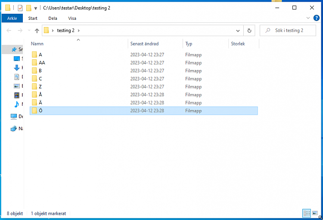Open the help question mark icon

pos(316,18)
